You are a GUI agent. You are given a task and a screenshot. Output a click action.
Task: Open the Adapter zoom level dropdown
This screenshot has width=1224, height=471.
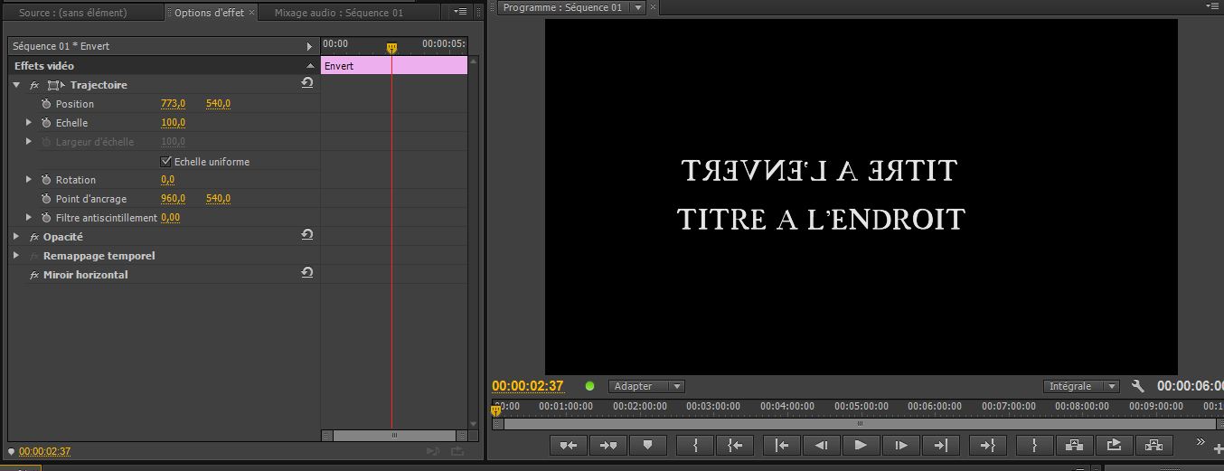pos(646,386)
